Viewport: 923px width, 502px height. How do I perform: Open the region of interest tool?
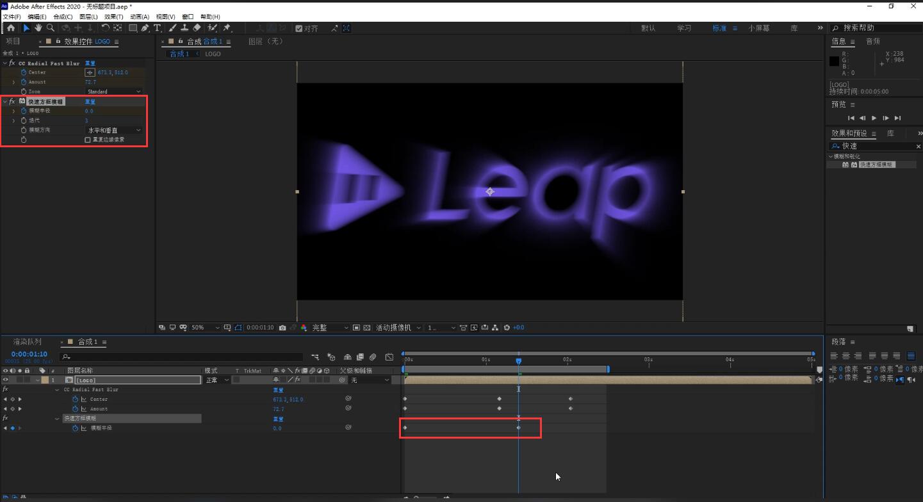coord(357,327)
